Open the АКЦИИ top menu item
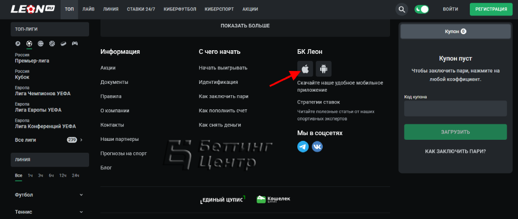Screen dimensions: 518x219 click(250, 9)
